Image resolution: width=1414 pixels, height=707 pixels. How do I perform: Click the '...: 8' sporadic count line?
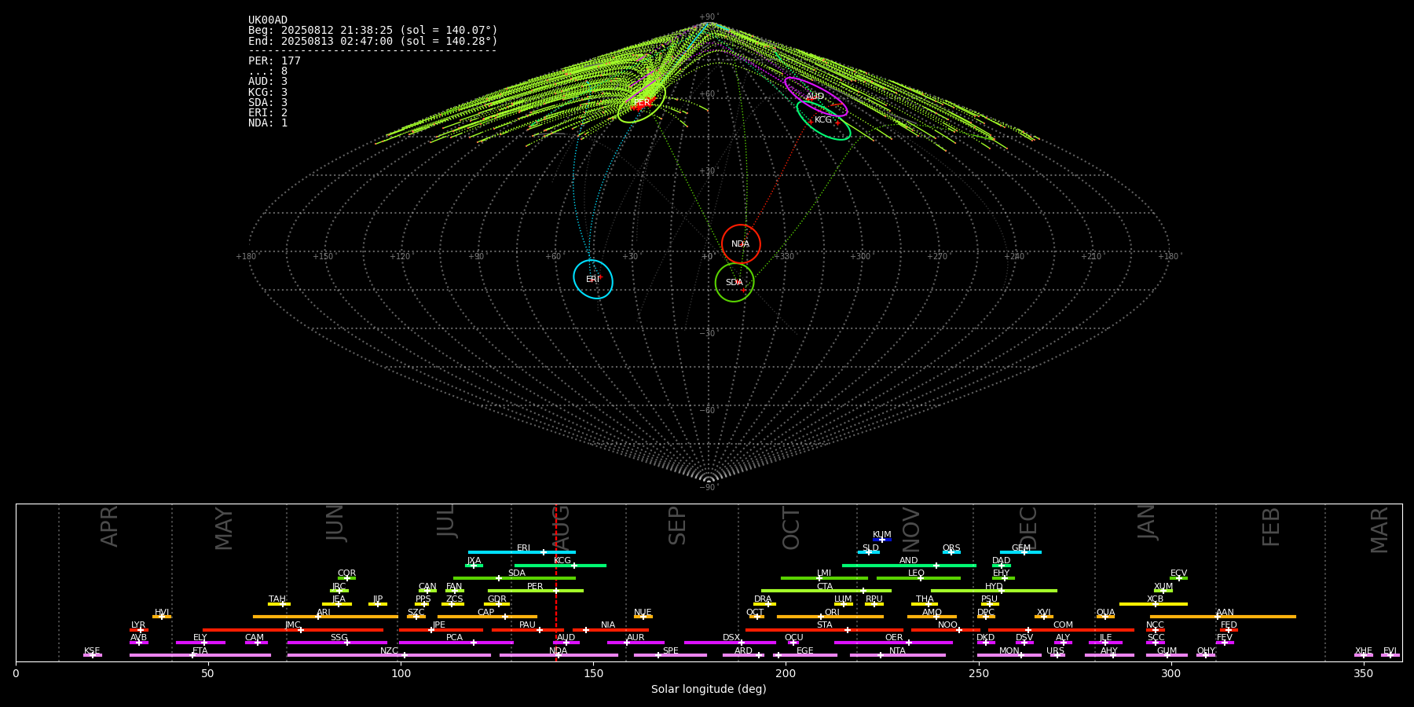268,71
